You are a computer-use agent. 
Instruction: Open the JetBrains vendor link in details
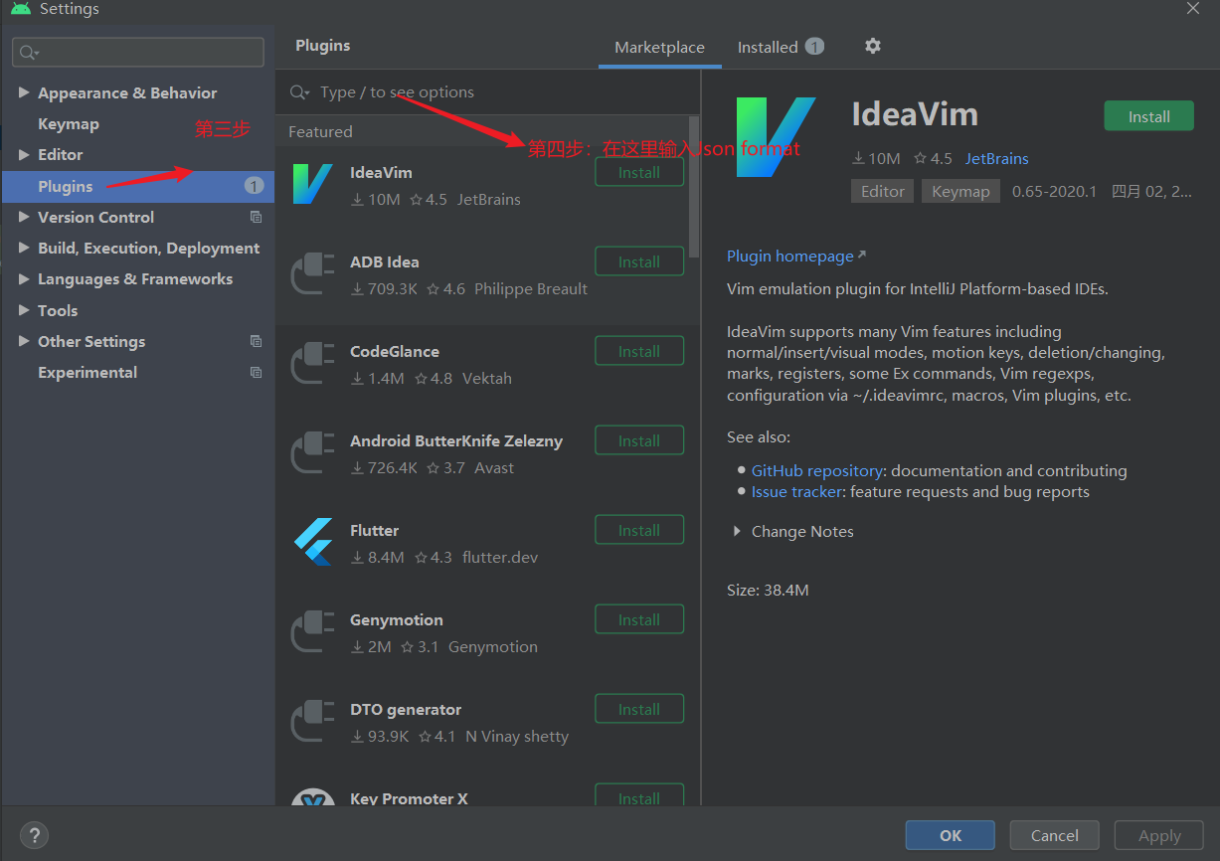pyautogui.click(x=996, y=158)
